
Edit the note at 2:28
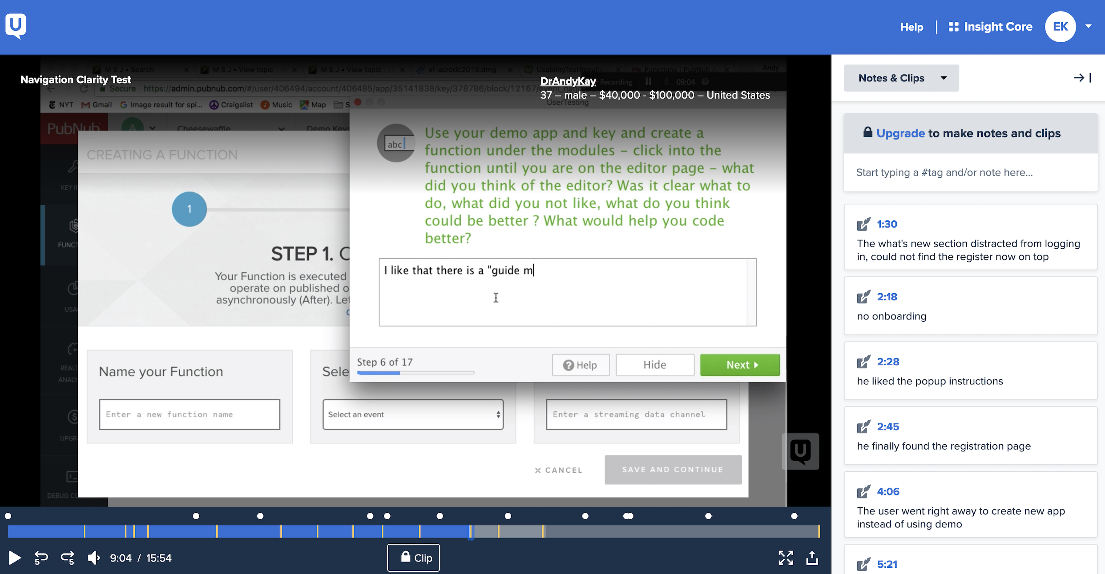point(863,362)
